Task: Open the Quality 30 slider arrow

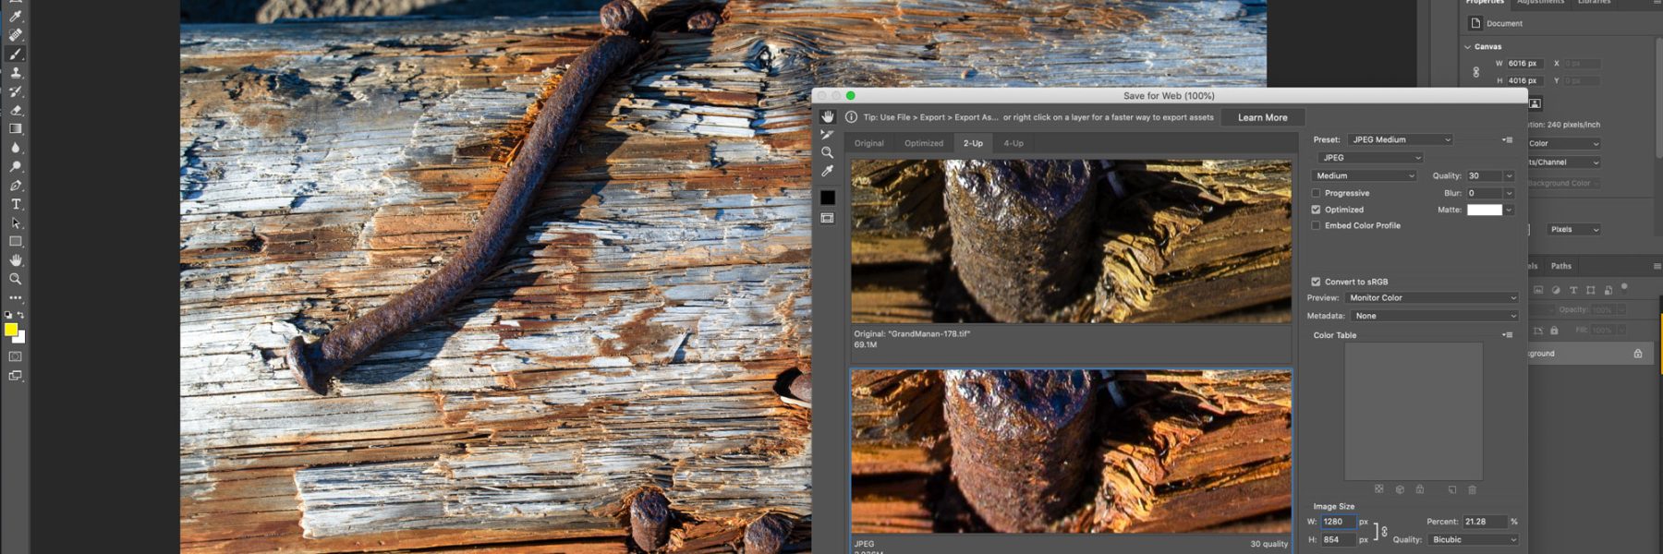Action: [x=1509, y=175]
